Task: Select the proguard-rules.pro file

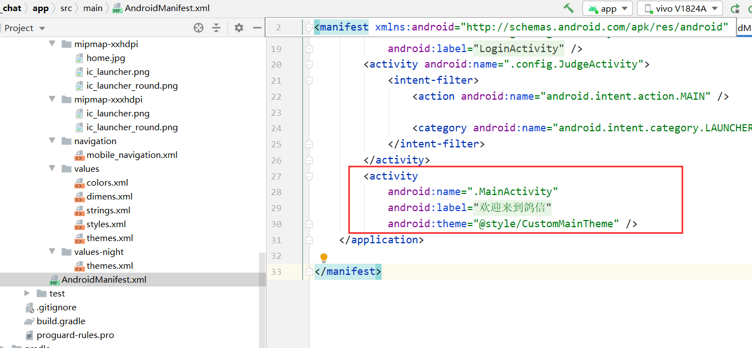Action: click(x=74, y=335)
